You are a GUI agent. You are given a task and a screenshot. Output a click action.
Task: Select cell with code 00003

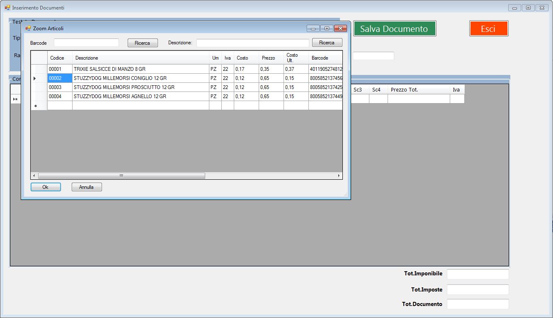point(60,87)
